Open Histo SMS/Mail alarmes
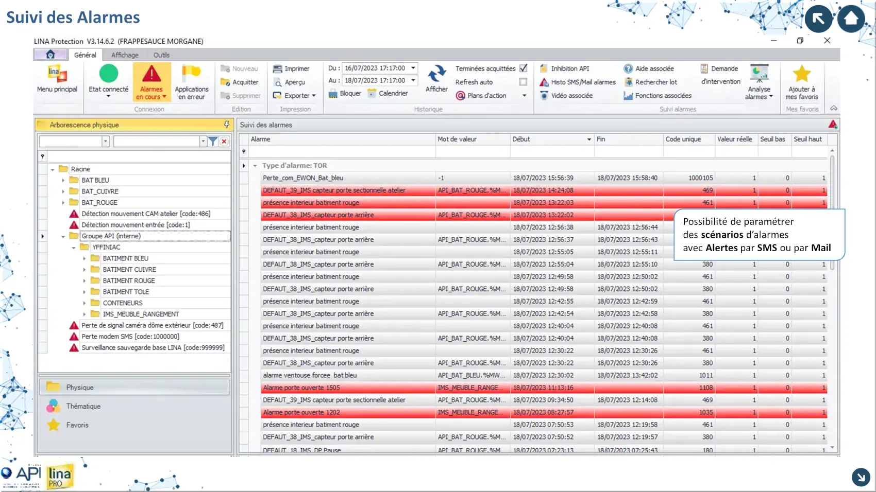 coord(583,82)
